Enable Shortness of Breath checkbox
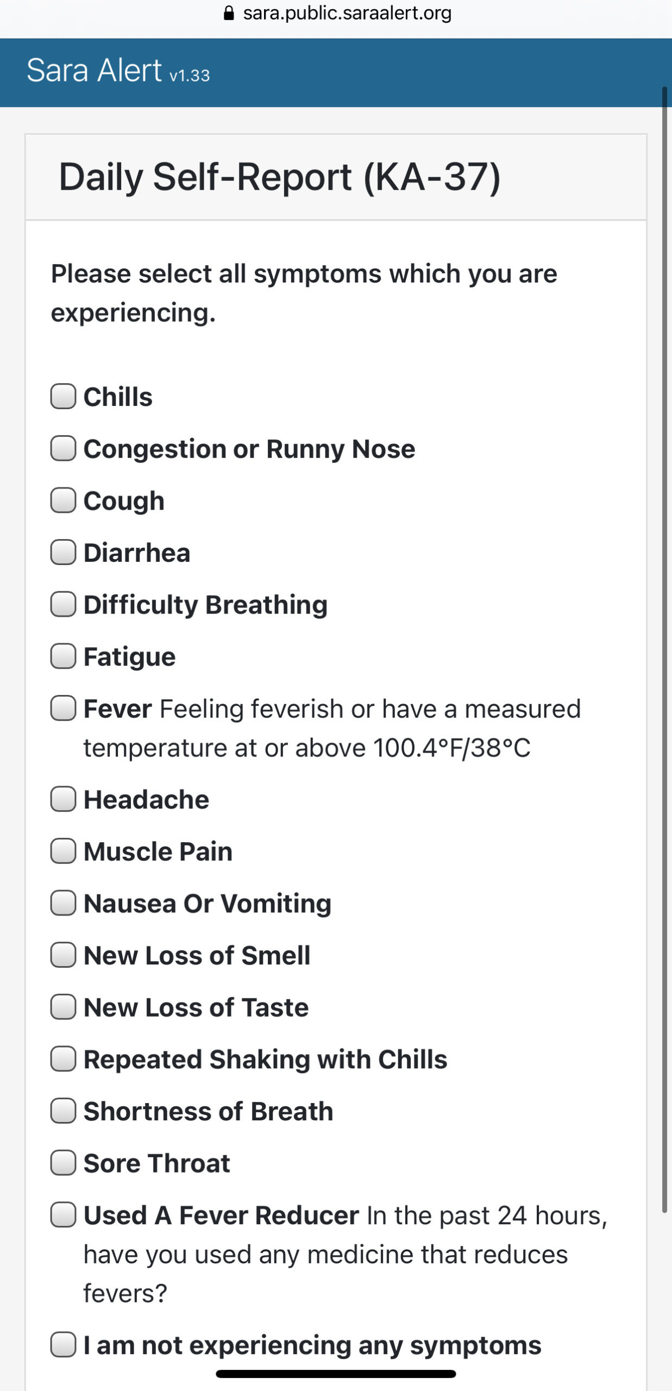This screenshot has height=1391, width=672. (x=63, y=1111)
